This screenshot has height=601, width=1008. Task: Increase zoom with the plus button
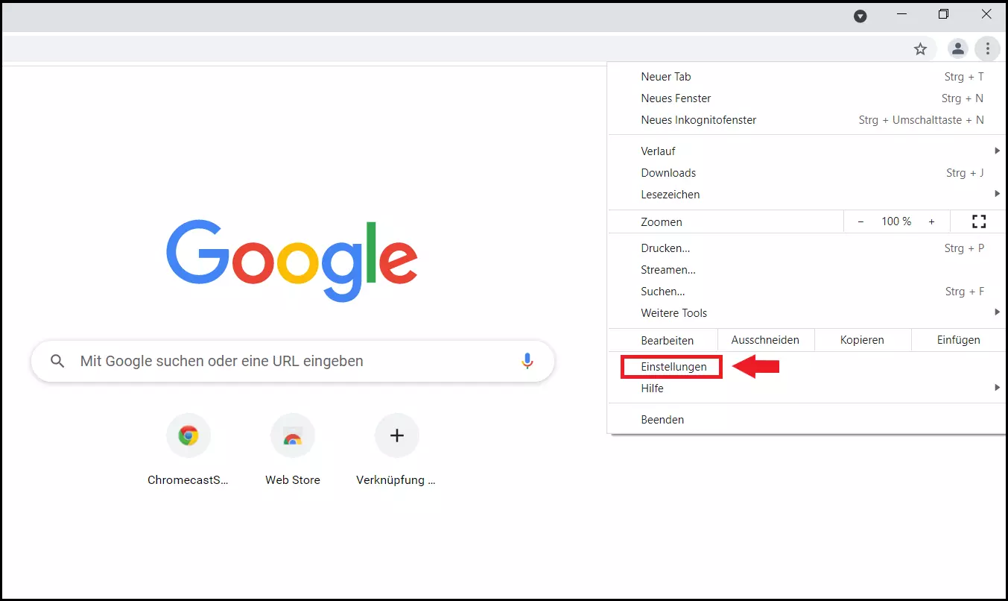point(931,221)
